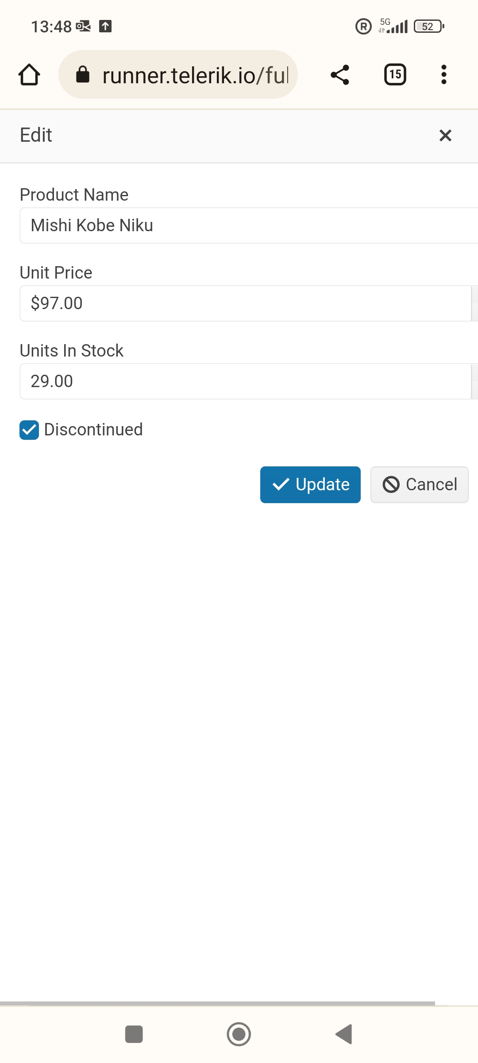Focus the Product Name text field

coord(248,225)
